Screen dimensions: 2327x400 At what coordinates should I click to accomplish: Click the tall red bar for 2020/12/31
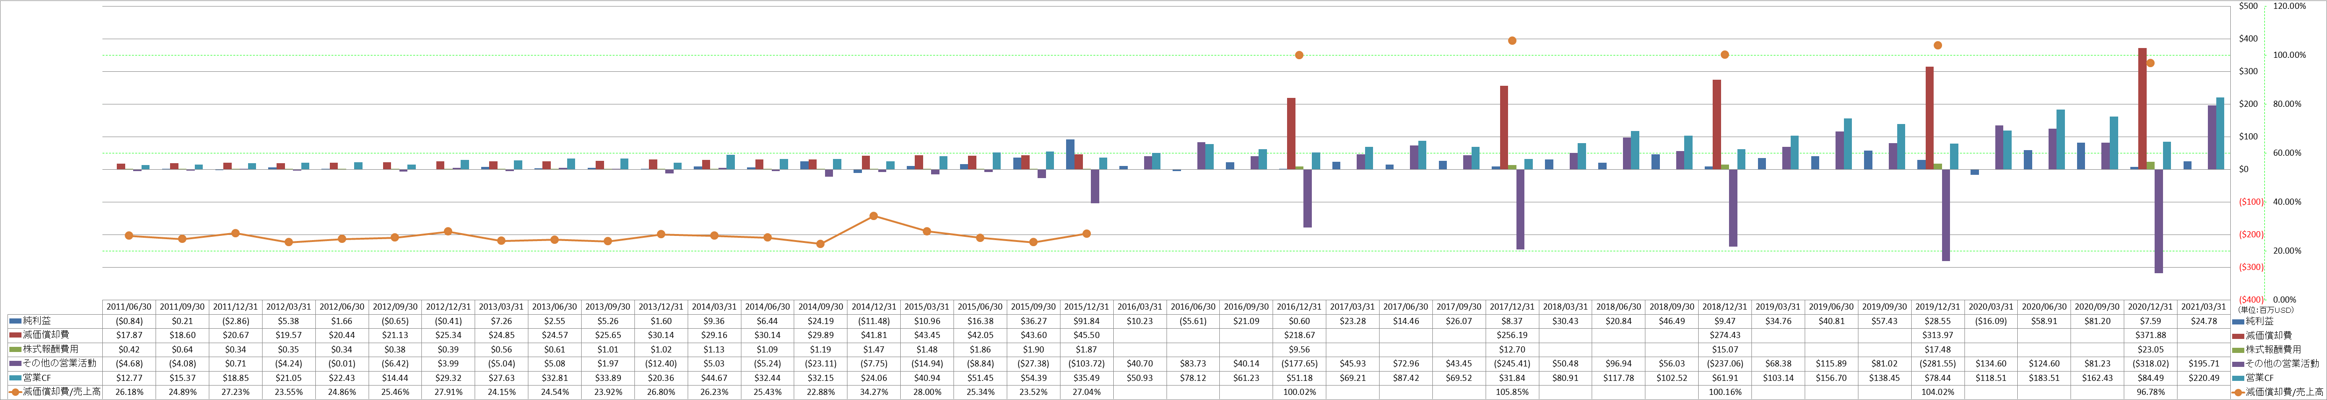(2143, 108)
